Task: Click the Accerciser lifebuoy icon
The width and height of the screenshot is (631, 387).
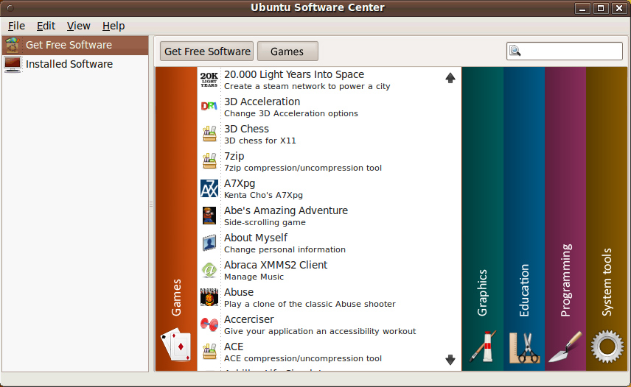Action: coord(209,324)
